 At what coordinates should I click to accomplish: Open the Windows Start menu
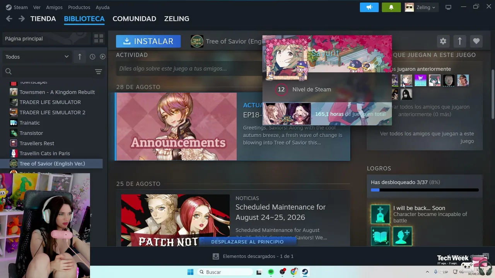point(190,272)
